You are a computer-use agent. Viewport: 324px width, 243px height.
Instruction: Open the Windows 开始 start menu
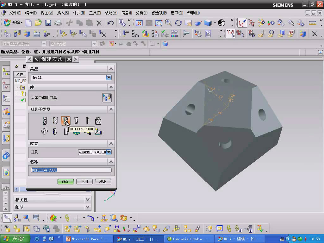15,239
